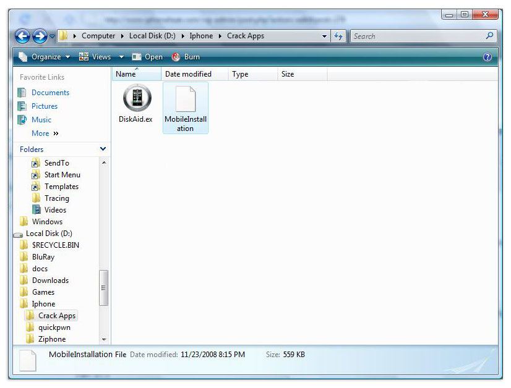Click the folder tree scrollbar thumb
The width and height of the screenshot is (511, 388).
point(104,288)
